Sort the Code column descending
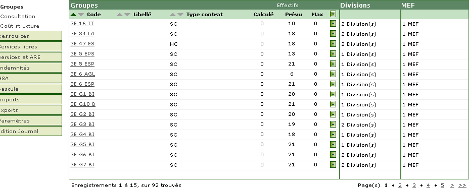Image resolution: width=469 pixels, height=188 pixels. click(x=81, y=14)
